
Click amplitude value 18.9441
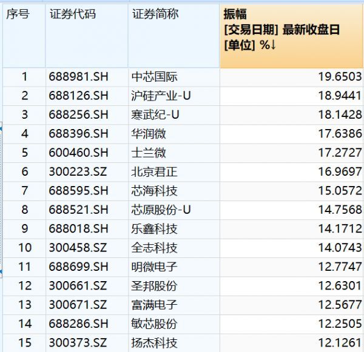[x=340, y=96]
